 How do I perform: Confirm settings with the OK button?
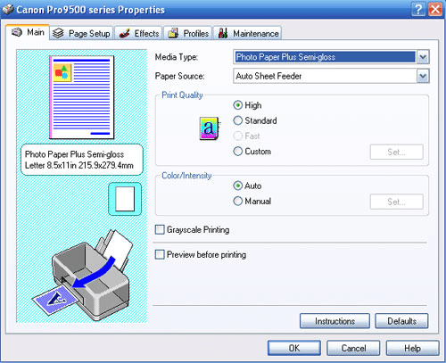(294, 348)
